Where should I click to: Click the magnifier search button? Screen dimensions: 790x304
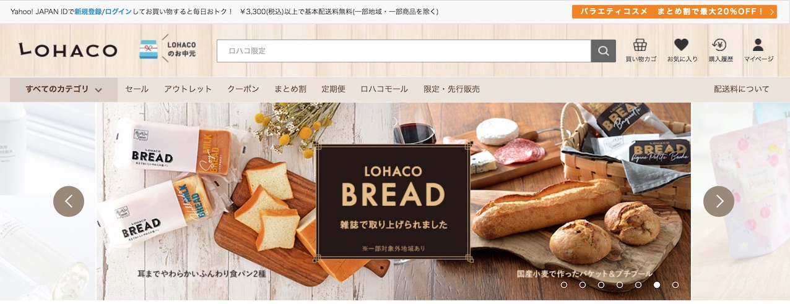tap(603, 51)
